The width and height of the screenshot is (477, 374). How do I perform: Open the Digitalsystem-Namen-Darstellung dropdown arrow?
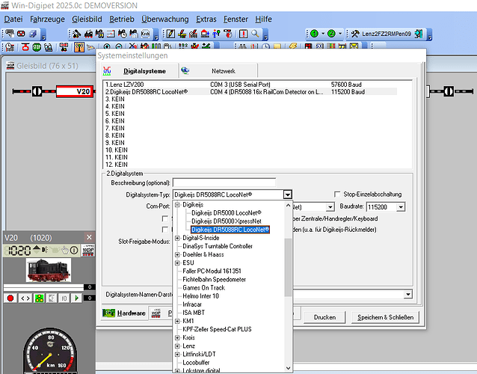[408, 294]
